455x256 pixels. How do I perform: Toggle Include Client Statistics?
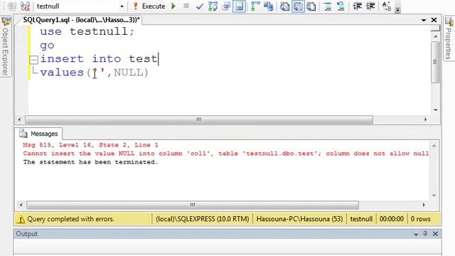tap(269, 6)
